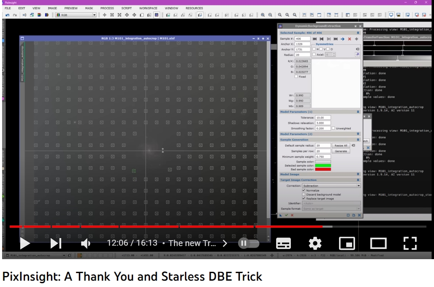Click the blue arrow sample icon

pos(342,39)
